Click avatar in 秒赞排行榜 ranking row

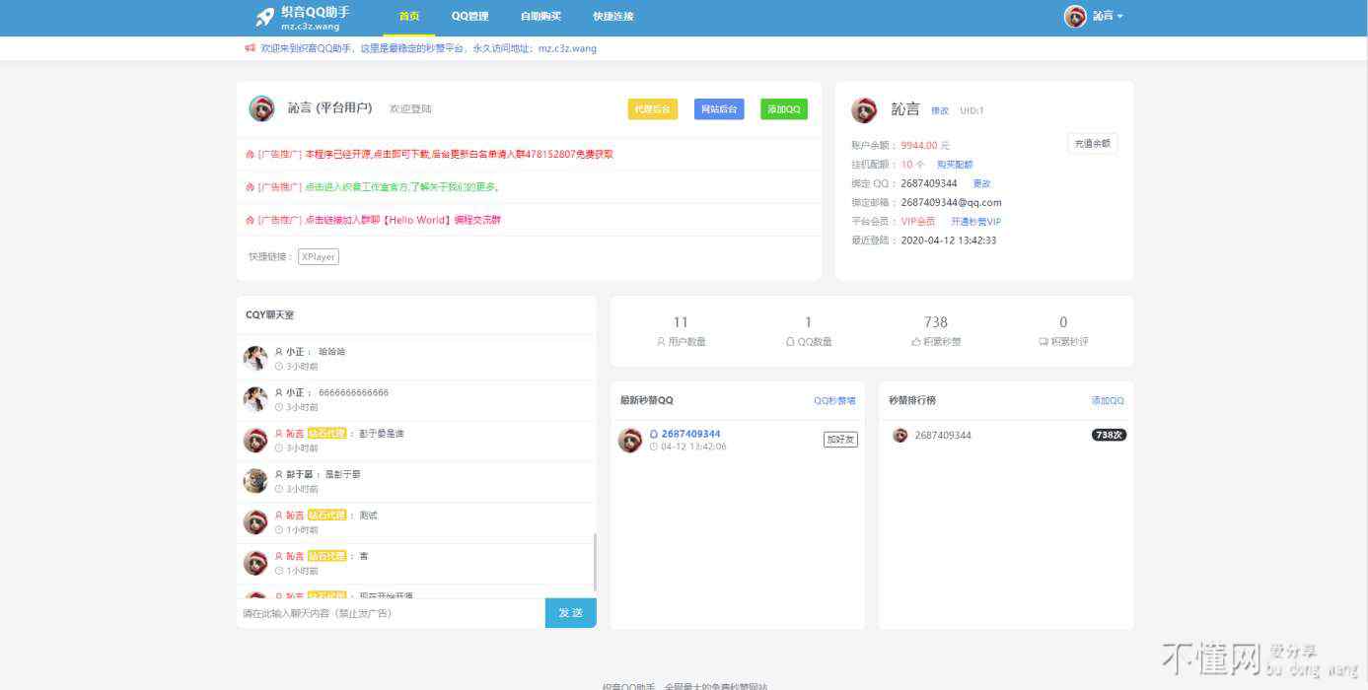pos(900,435)
